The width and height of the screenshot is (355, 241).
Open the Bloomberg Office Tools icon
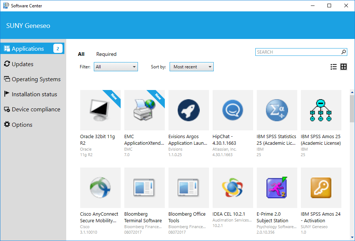click(189, 188)
